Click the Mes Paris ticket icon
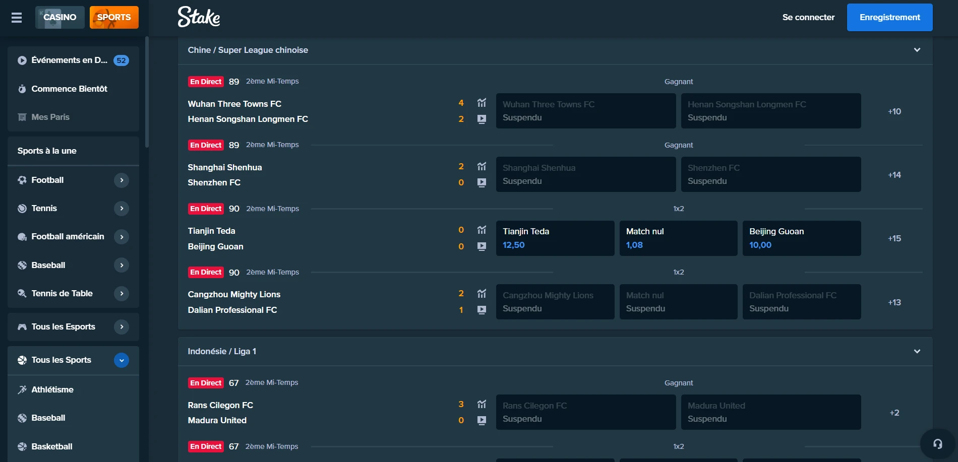Screen dimensions: 958x462 [x=22, y=117]
